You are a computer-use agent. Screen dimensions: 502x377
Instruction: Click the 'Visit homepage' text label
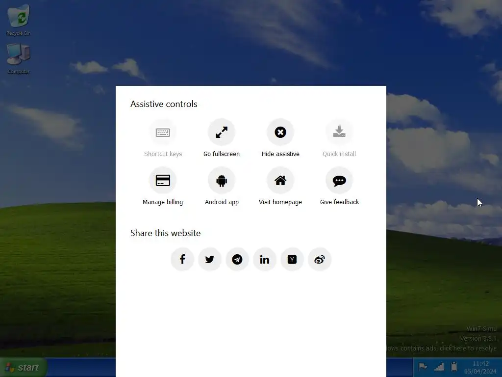coord(280,202)
